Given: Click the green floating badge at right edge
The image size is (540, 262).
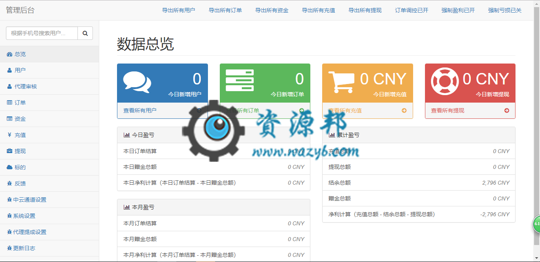Looking at the screenshot, I should tap(536, 224).
